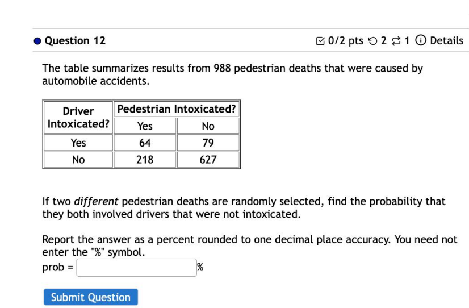Click the table cell containing 79

click(x=208, y=143)
